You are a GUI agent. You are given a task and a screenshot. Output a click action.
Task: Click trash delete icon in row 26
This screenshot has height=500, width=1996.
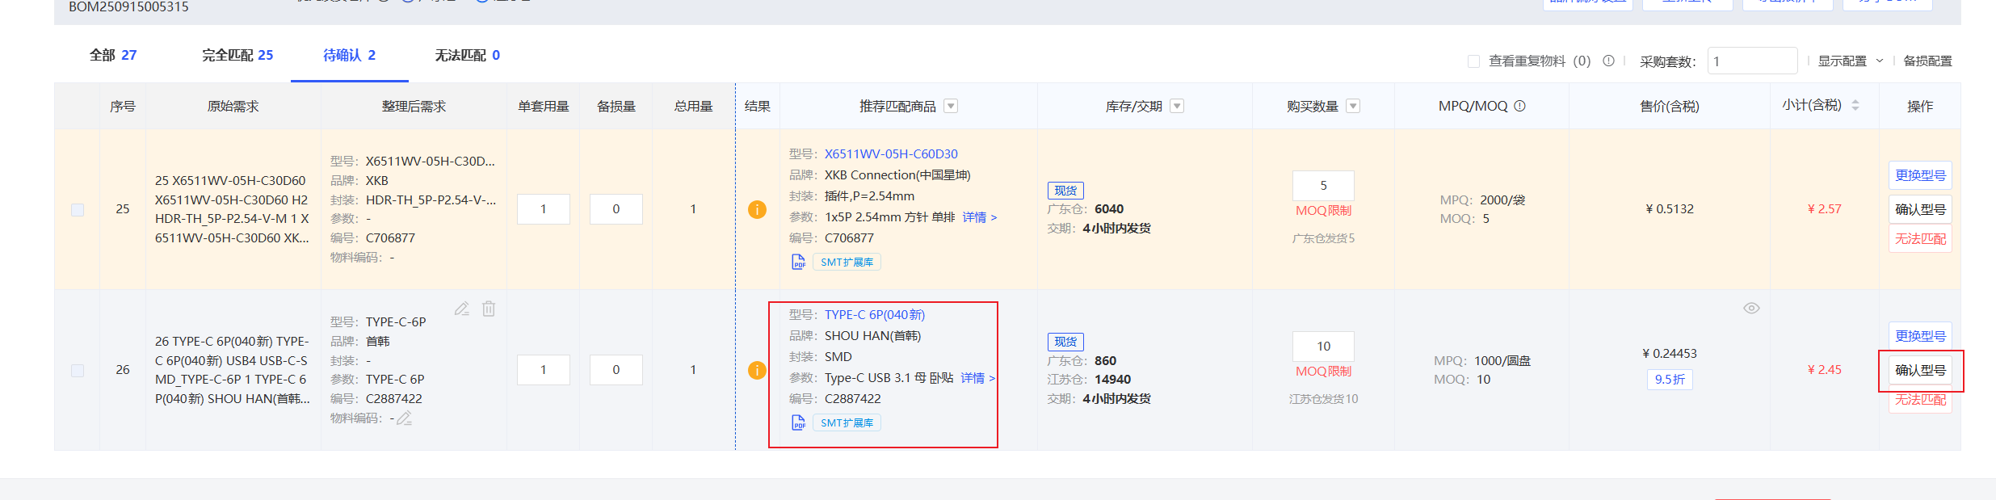489,309
